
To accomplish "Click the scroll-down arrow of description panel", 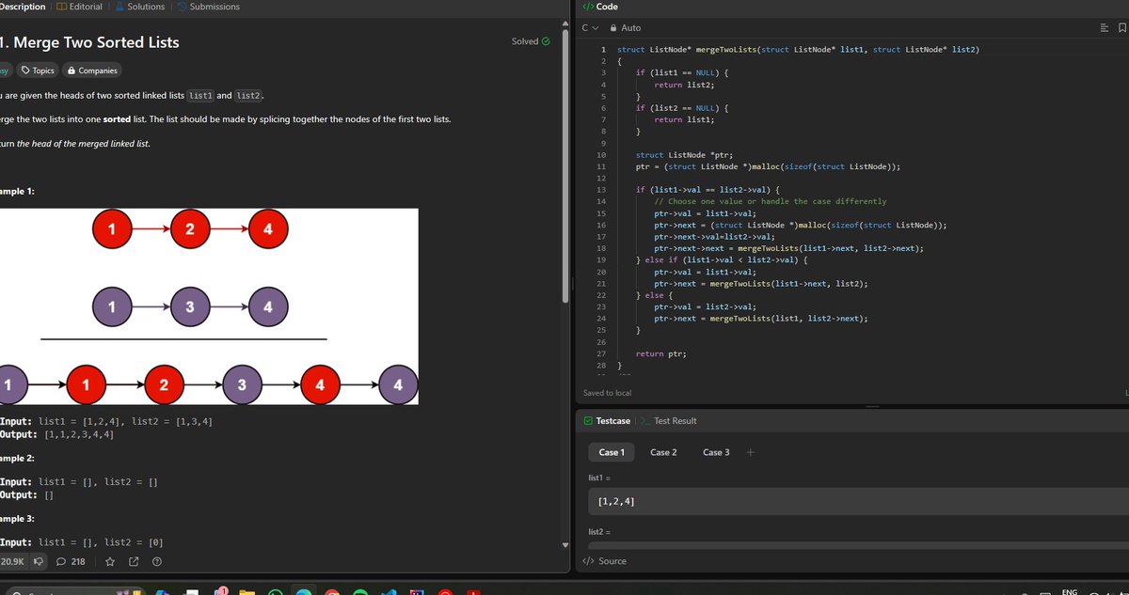I will (565, 545).
